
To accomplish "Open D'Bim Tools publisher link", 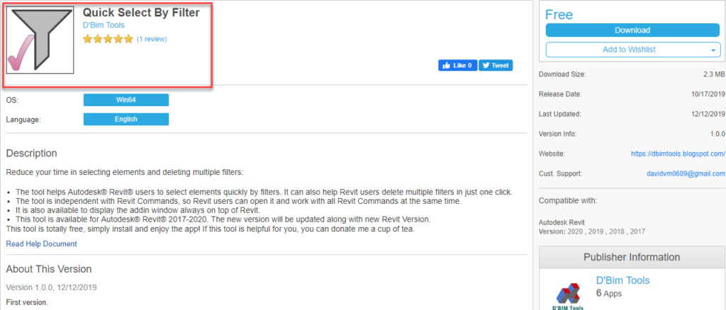I will click(x=622, y=280).
